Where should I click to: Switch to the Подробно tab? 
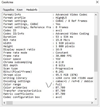click(9, 10)
